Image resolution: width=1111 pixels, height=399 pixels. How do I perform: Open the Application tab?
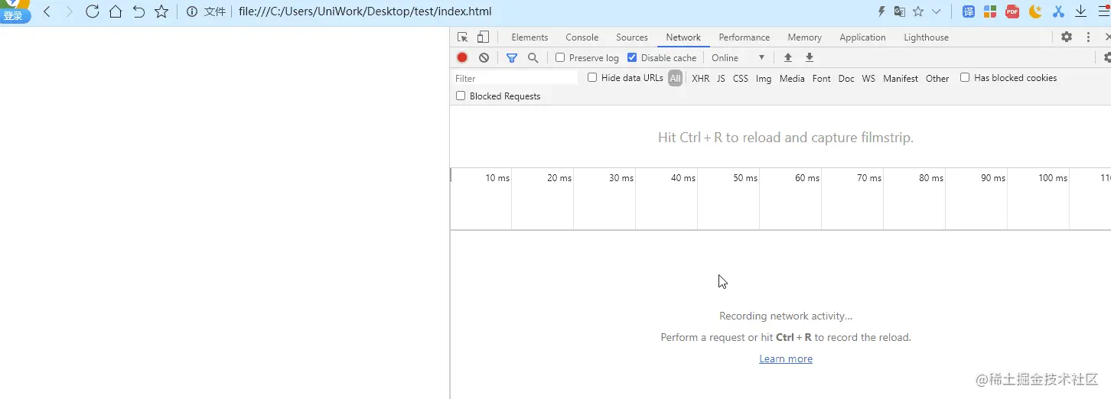pyautogui.click(x=862, y=37)
